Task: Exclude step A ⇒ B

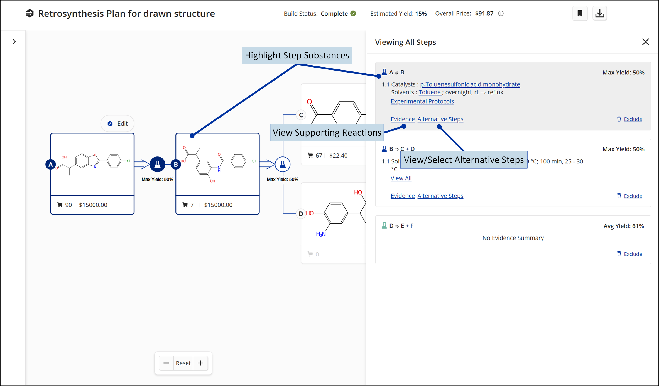Action: 633,119
